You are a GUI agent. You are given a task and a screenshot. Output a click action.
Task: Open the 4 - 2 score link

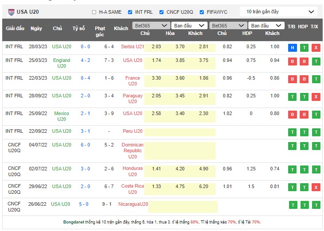pyautogui.click(x=85, y=60)
